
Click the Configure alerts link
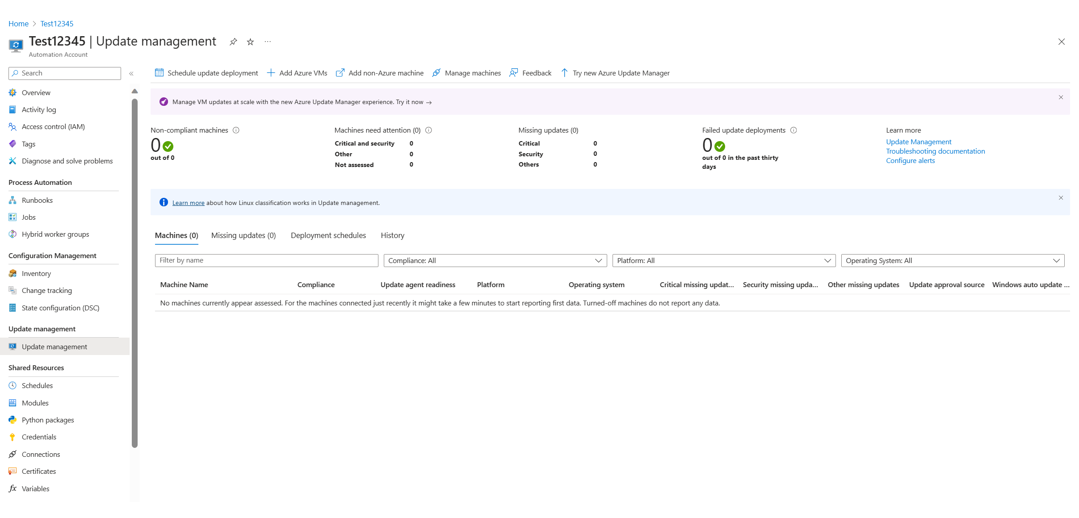(x=910, y=161)
